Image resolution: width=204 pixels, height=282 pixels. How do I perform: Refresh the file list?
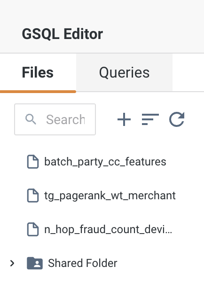tap(177, 119)
